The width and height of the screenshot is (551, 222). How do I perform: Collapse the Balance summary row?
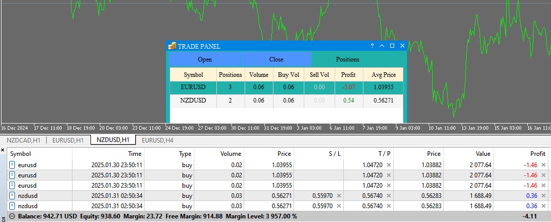pos(12,216)
